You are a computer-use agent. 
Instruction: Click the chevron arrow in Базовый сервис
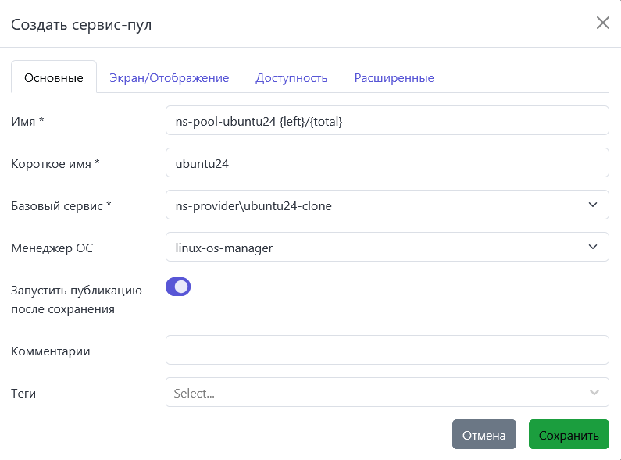591,205
